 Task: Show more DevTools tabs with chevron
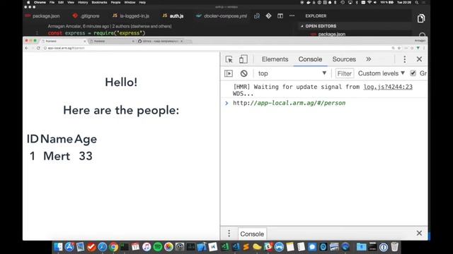[x=368, y=59]
